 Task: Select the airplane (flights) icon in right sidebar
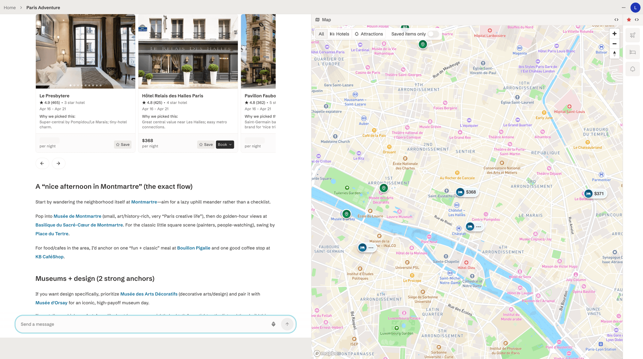click(x=633, y=35)
